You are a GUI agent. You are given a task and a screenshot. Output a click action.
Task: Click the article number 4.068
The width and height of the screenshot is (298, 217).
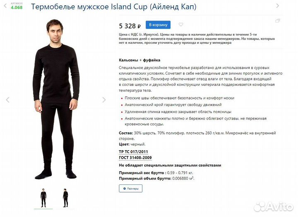pos(17,7)
